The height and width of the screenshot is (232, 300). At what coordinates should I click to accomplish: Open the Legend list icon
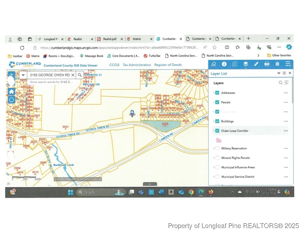[235, 64]
